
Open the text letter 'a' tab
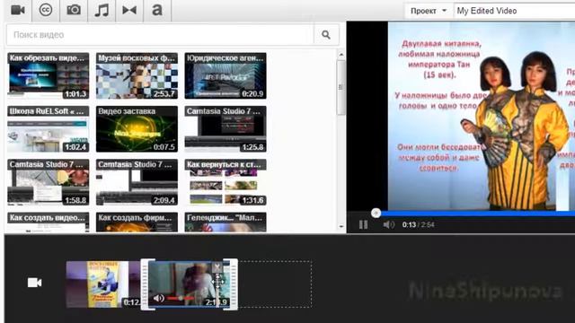[157, 10]
